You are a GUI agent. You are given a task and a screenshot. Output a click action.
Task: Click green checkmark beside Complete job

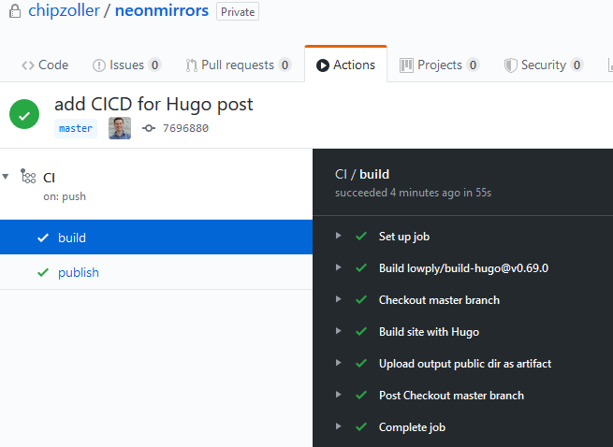(x=360, y=427)
